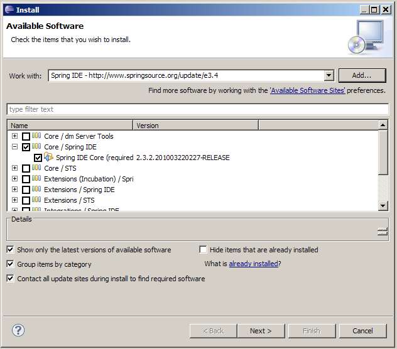This screenshot has height=349, width=397.
Task: Expand Core / dm Server Tools node
Action: (14, 136)
